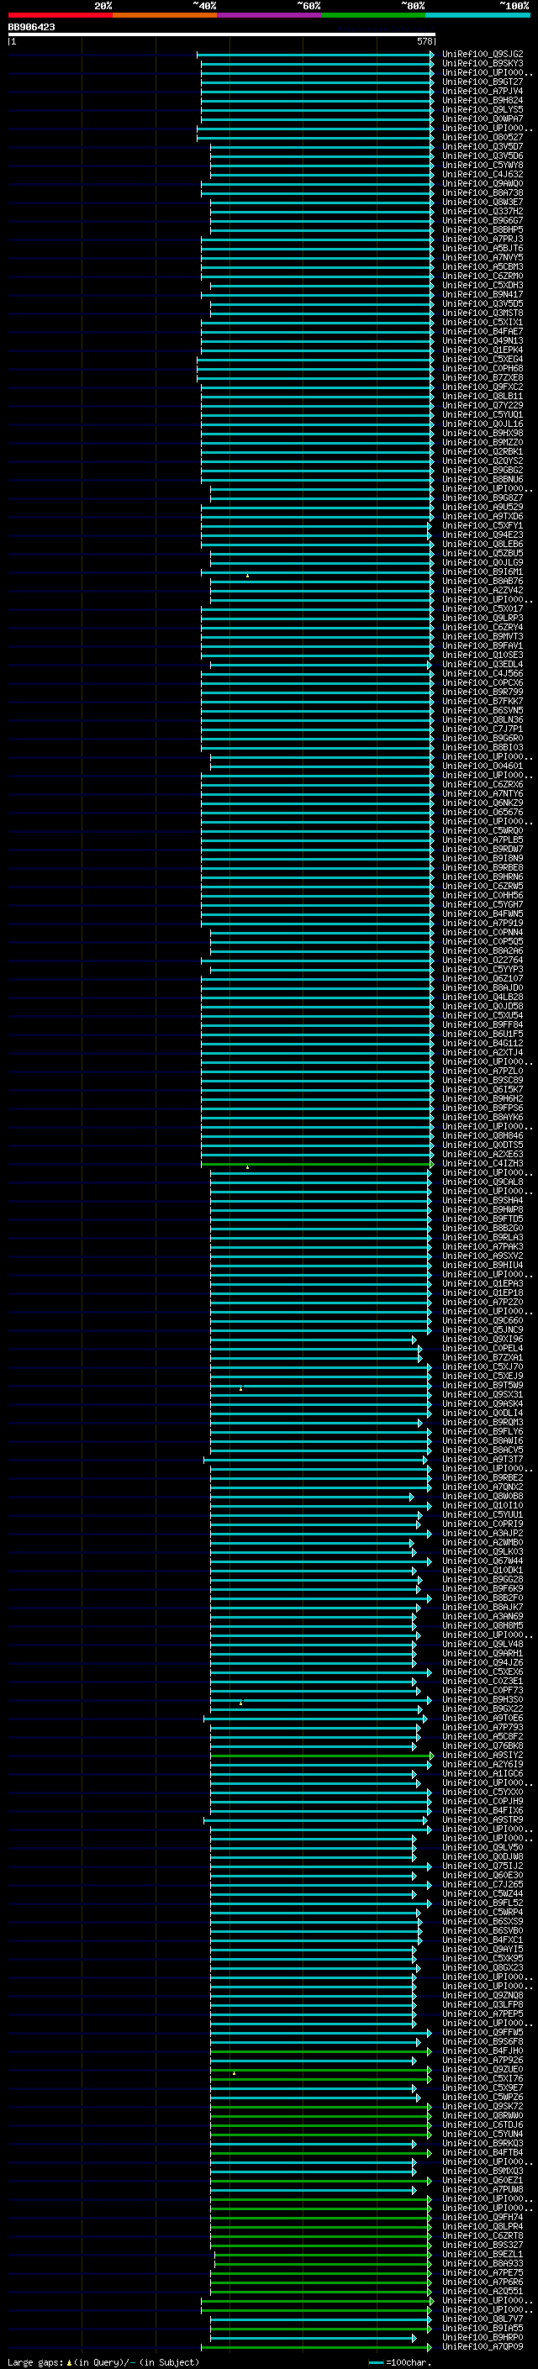Click the red ~20% identity legend segment
The height and width of the screenshot is (2369, 538).
click(x=60, y=15)
